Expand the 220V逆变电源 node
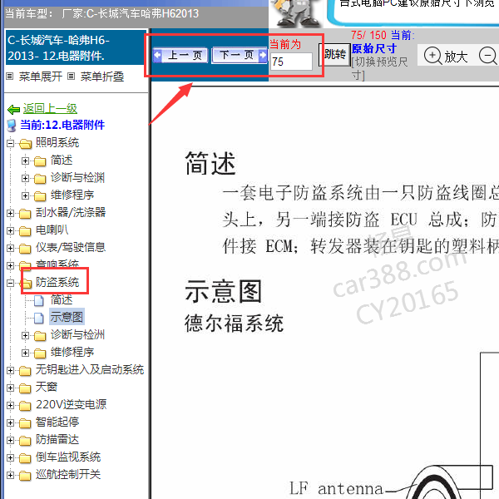 (x=10, y=406)
